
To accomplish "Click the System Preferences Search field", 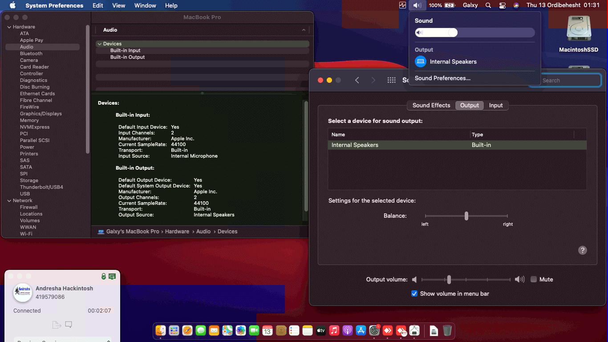I will tap(565, 81).
